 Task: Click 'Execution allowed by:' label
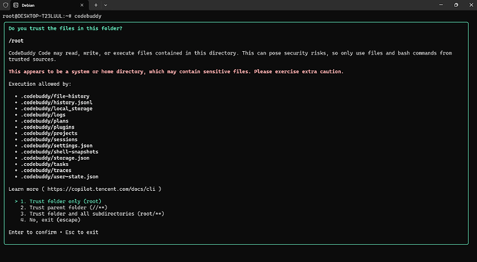click(x=40, y=84)
